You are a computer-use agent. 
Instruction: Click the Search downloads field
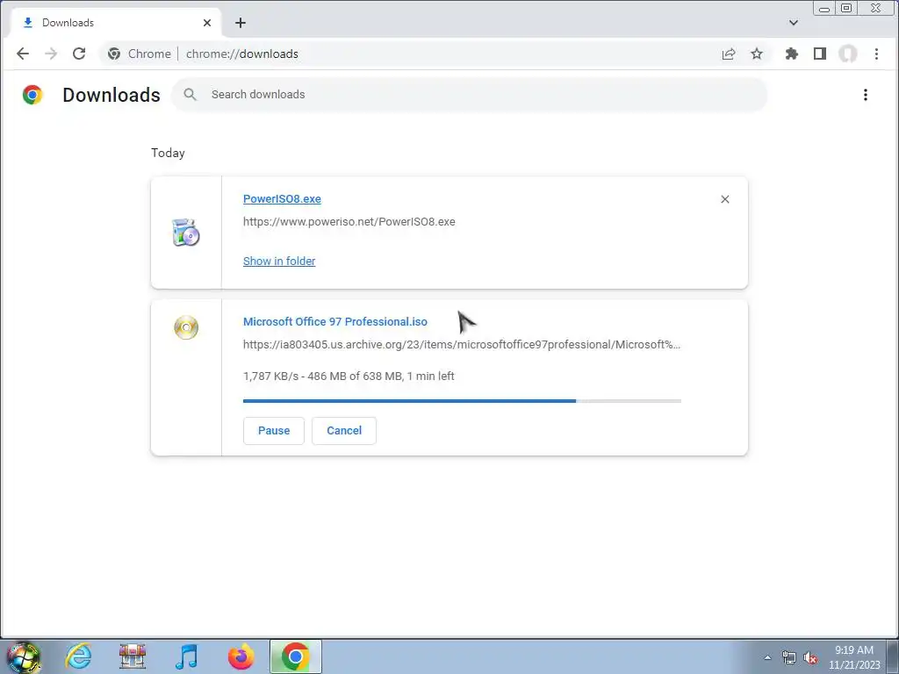(469, 95)
